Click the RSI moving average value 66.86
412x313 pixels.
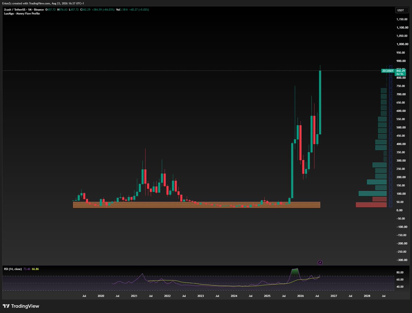pos(35,269)
